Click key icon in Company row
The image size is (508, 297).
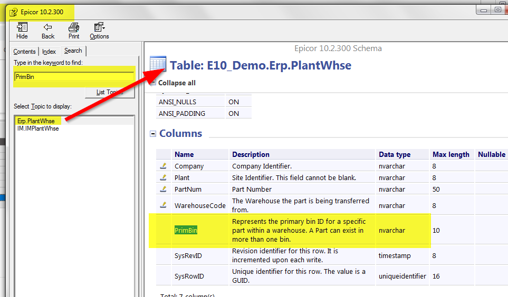point(164,166)
